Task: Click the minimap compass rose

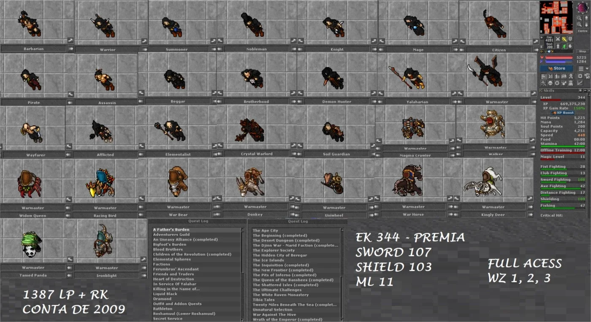Action: tap(583, 7)
